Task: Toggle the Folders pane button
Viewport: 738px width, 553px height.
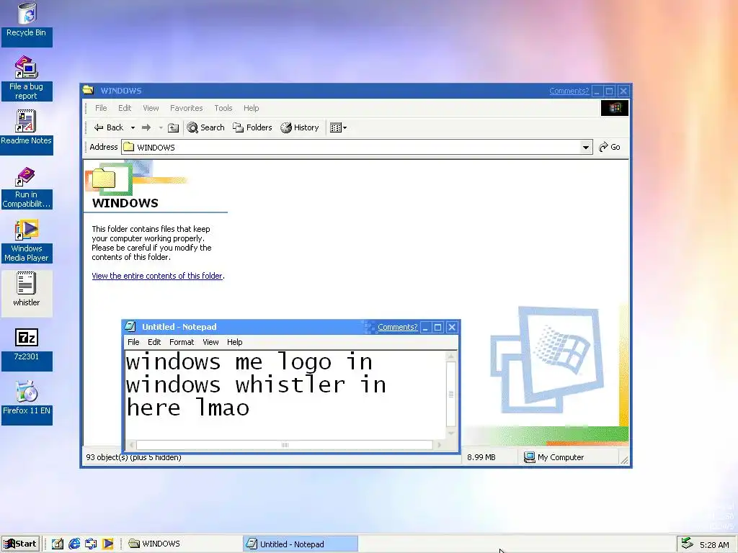Action: click(252, 127)
